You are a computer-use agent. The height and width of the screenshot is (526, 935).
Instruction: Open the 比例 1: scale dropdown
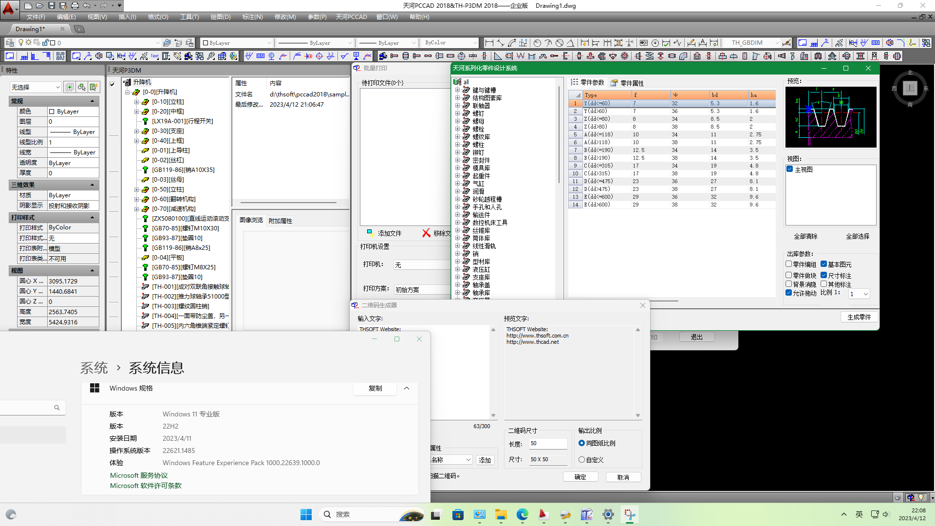point(859,294)
